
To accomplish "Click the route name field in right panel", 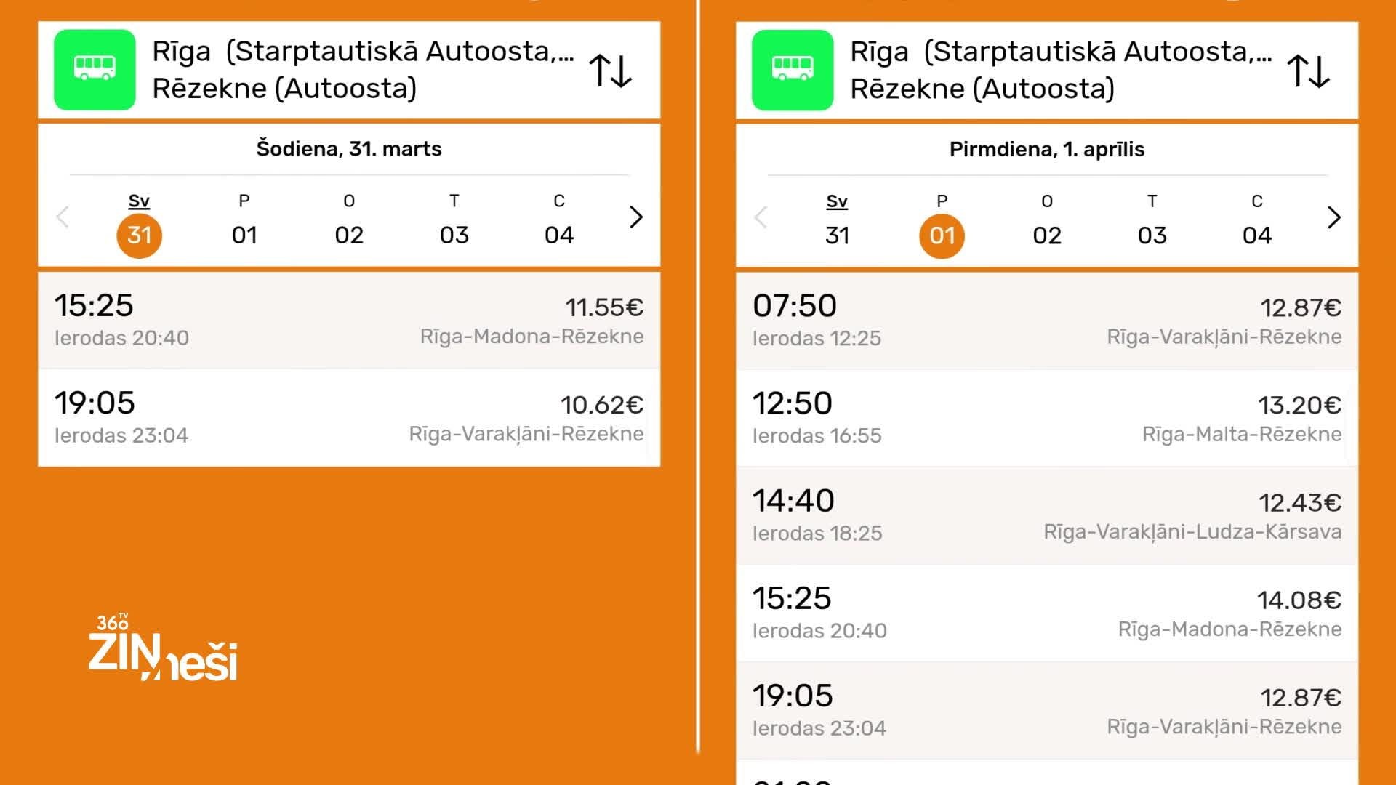I will 1060,70.
